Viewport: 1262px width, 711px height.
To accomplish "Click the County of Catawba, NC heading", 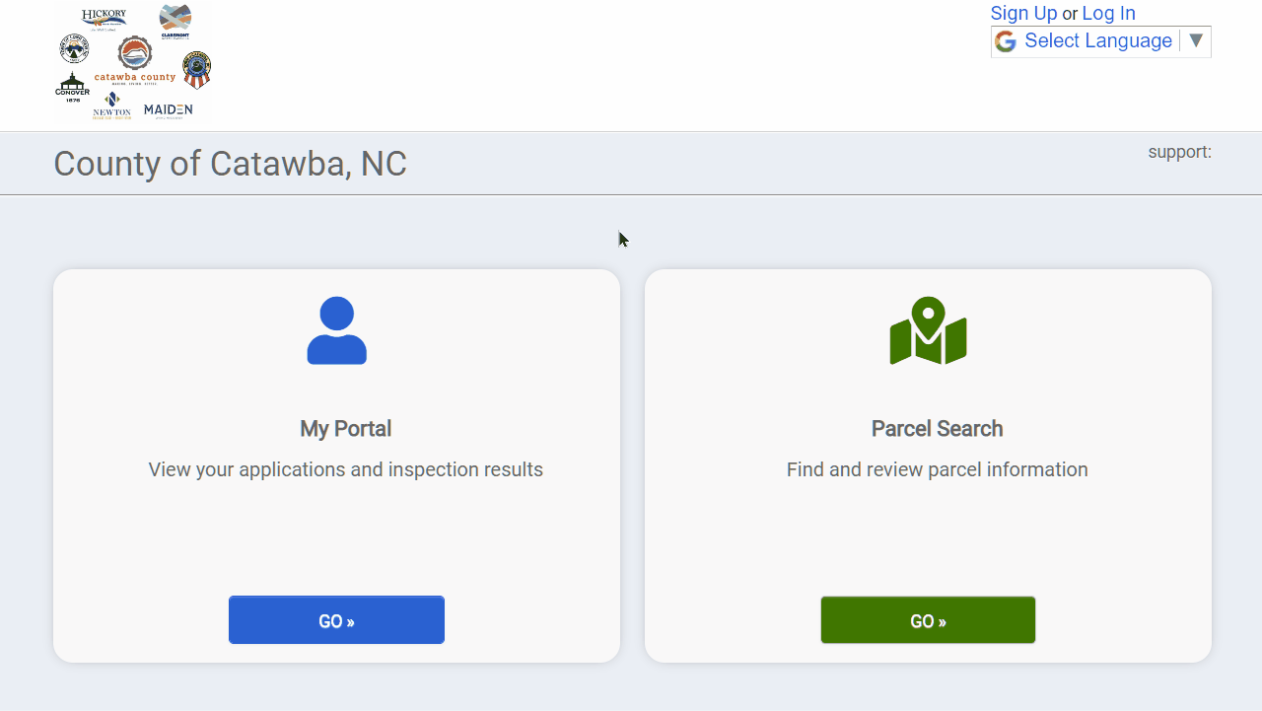I will (x=231, y=163).
